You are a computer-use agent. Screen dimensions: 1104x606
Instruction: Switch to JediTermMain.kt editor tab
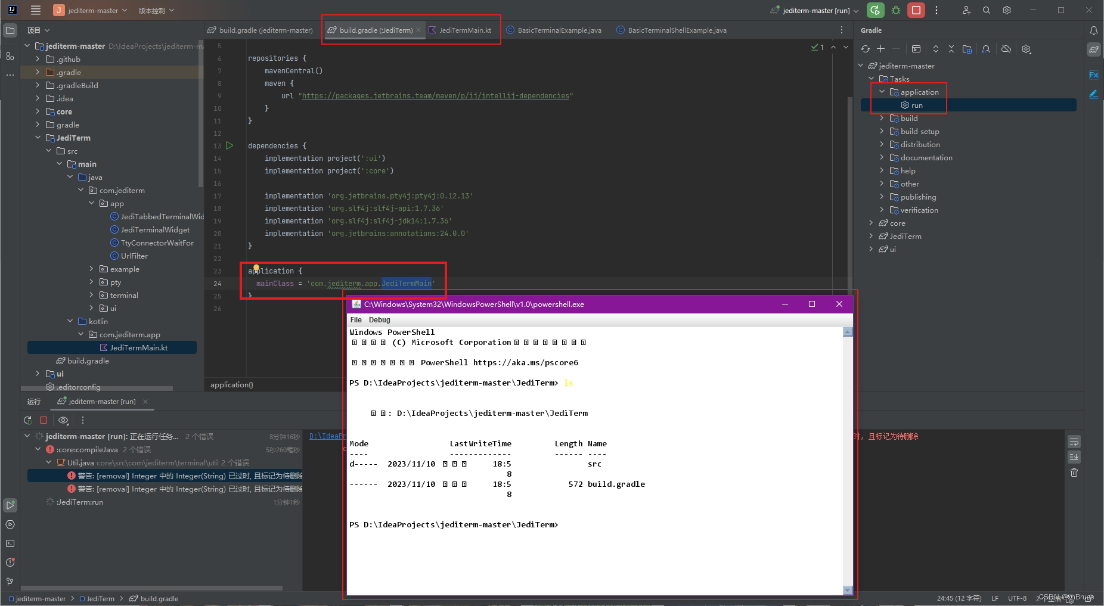click(460, 30)
